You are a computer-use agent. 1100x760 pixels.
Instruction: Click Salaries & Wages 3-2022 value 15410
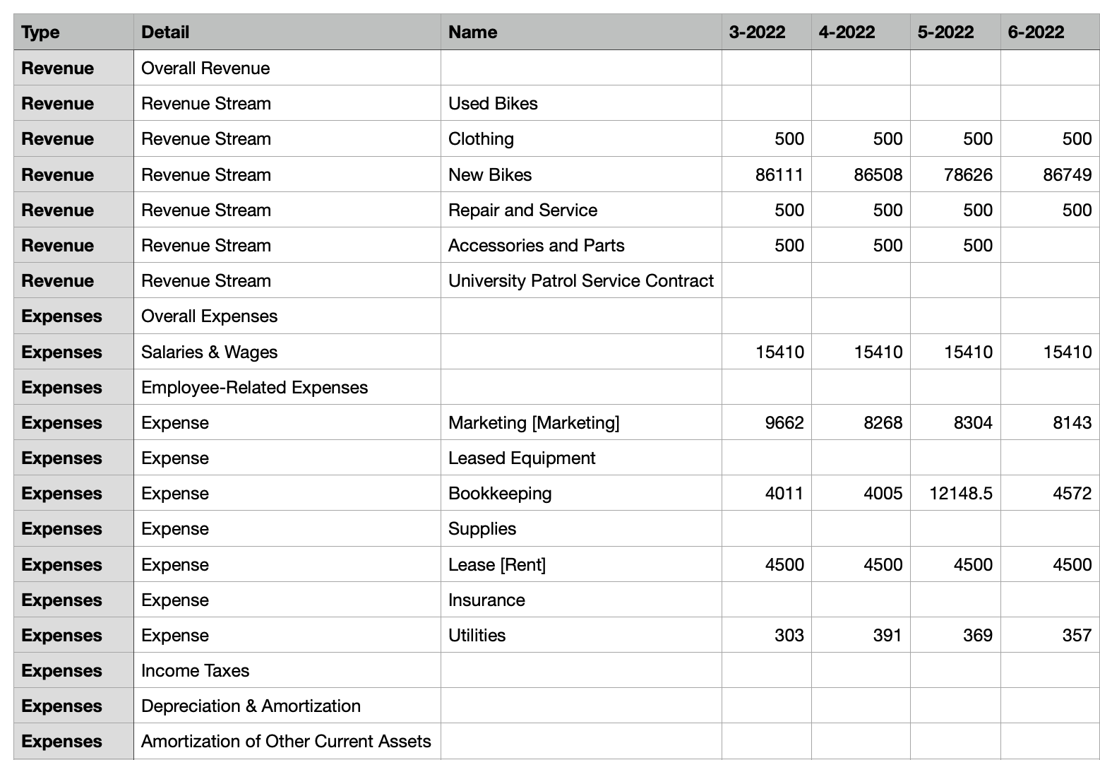pyautogui.click(x=767, y=352)
